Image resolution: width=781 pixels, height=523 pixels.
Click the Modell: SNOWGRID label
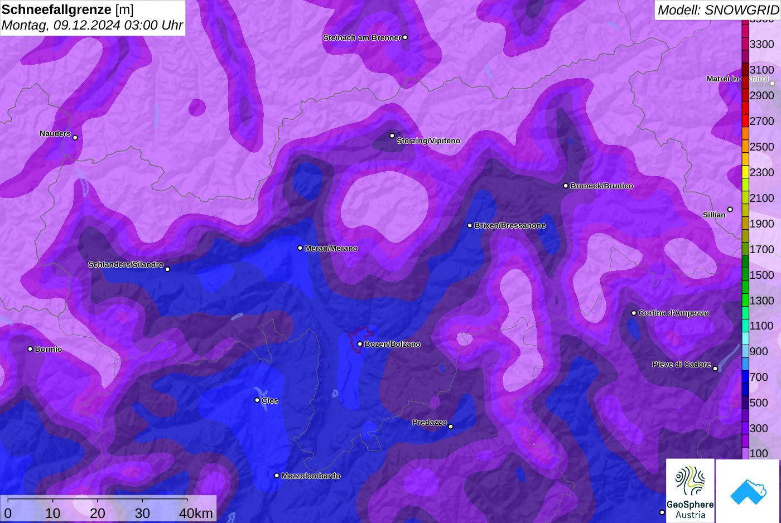point(718,9)
